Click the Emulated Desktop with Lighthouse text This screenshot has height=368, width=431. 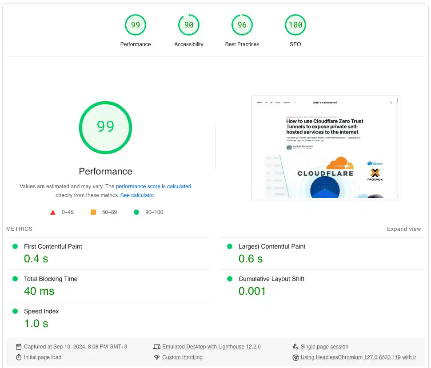(x=211, y=347)
